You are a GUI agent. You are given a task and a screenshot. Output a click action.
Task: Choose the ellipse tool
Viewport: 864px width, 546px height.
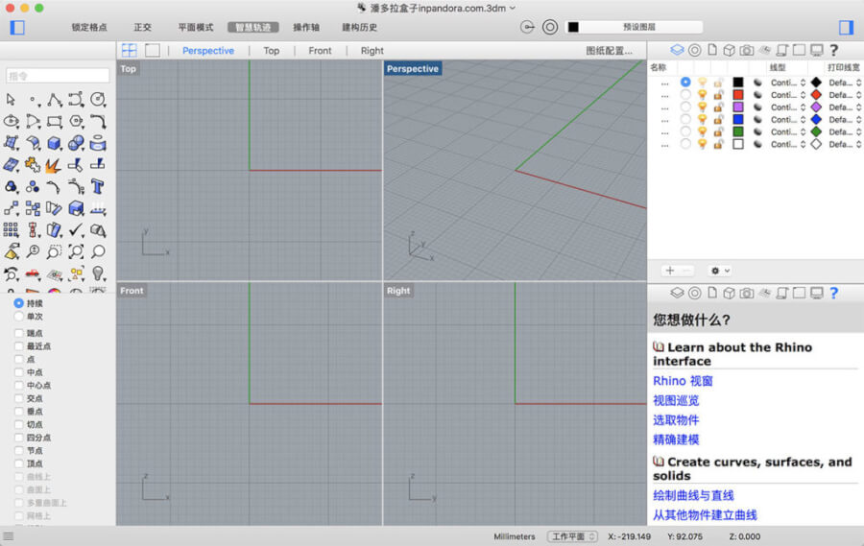tap(11, 121)
